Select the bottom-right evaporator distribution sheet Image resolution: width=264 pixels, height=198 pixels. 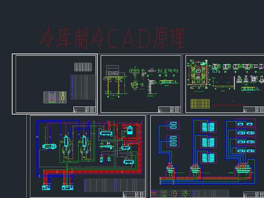tap(207, 156)
